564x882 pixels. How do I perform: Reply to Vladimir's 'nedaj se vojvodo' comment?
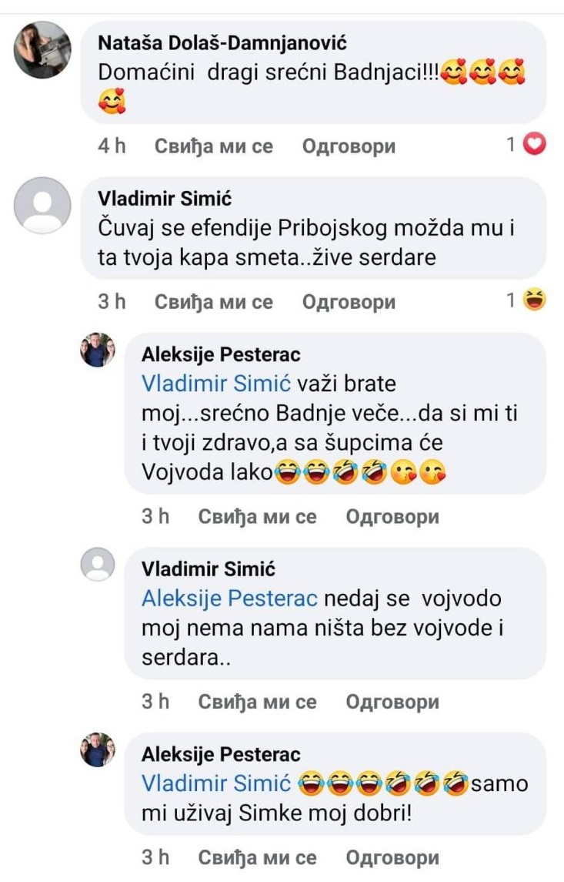392,701
